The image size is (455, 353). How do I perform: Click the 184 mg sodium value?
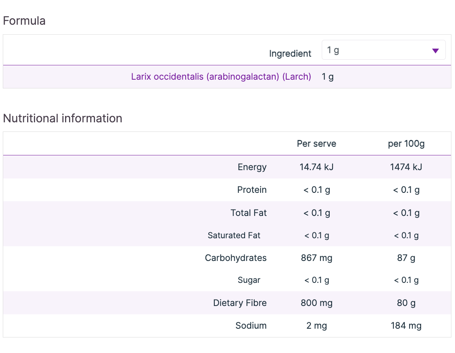point(406,326)
